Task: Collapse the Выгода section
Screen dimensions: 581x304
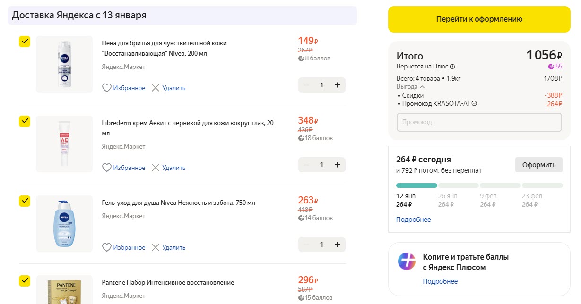Action: pos(421,86)
